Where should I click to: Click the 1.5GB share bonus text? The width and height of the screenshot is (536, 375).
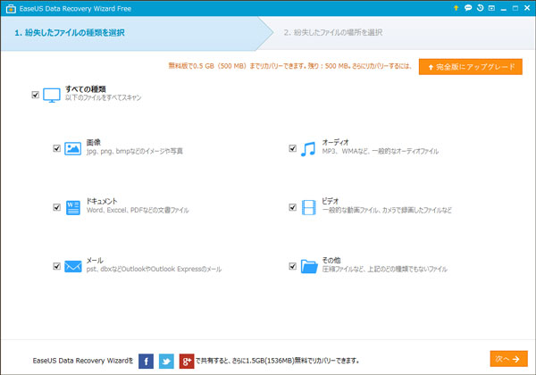(277, 361)
